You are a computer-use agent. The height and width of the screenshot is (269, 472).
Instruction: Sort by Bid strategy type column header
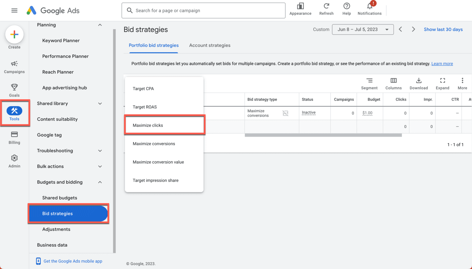click(262, 99)
